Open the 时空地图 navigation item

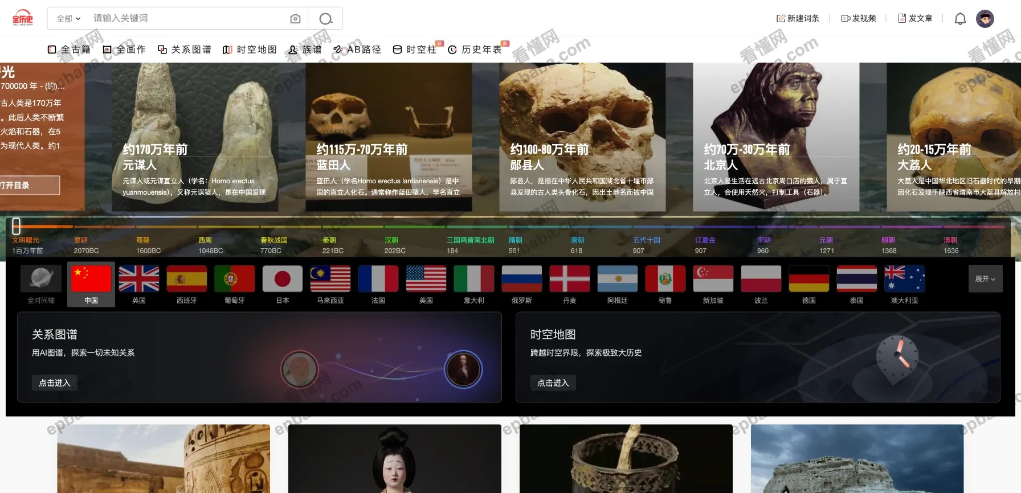[x=250, y=50]
